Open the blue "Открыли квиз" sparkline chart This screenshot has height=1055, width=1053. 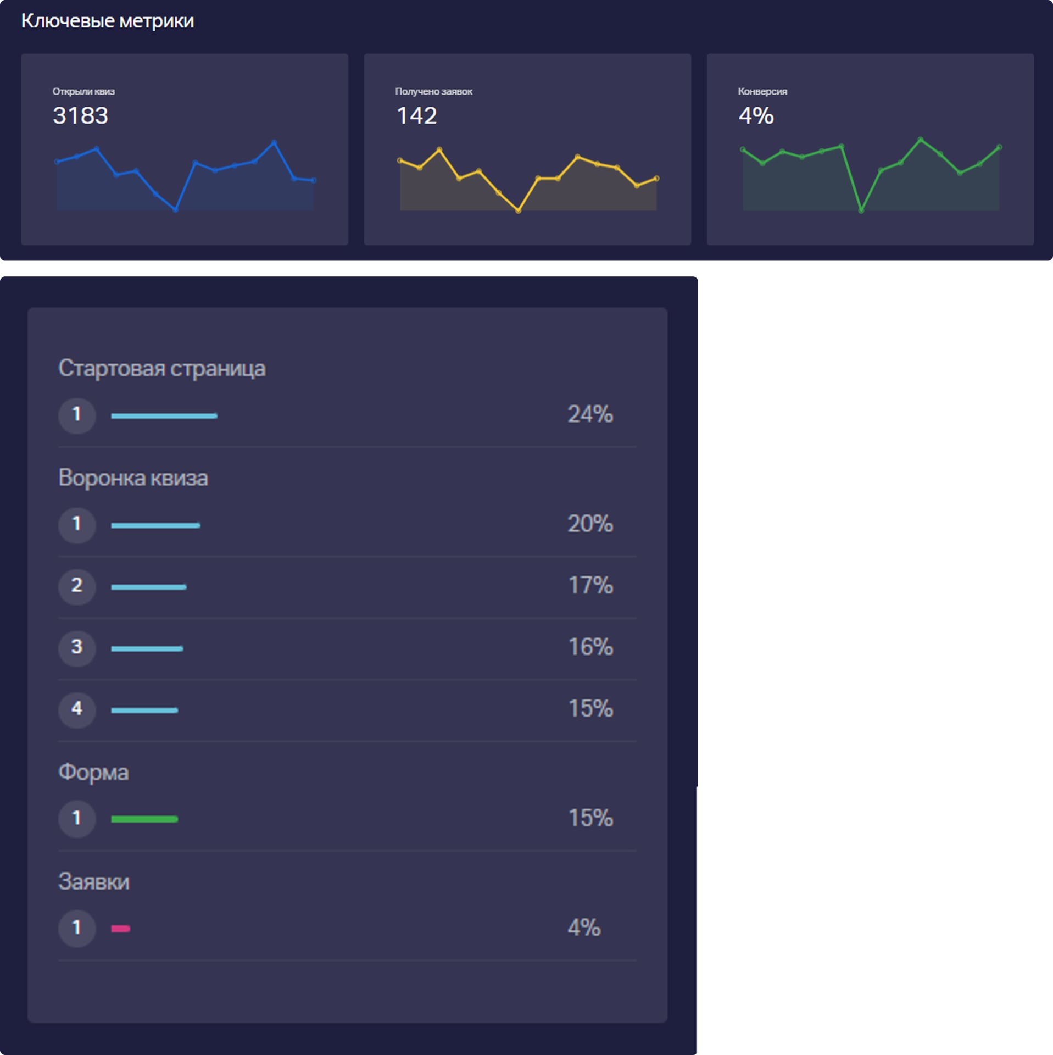(185, 176)
